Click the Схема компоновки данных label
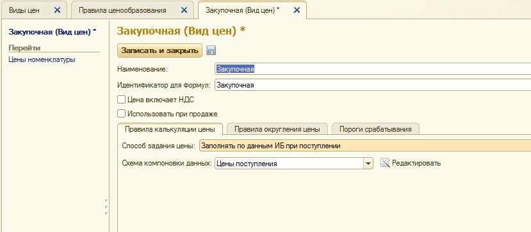 coord(167,164)
